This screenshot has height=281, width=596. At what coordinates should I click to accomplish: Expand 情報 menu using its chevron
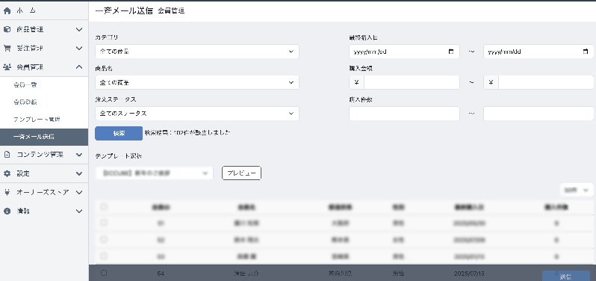[x=79, y=211]
